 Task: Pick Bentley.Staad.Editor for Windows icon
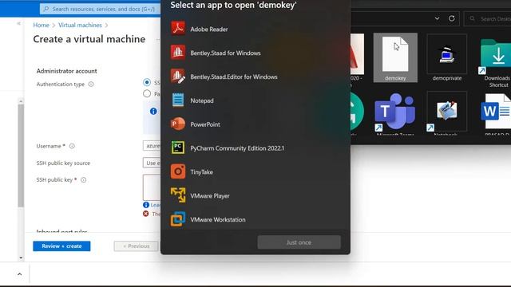[178, 77]
